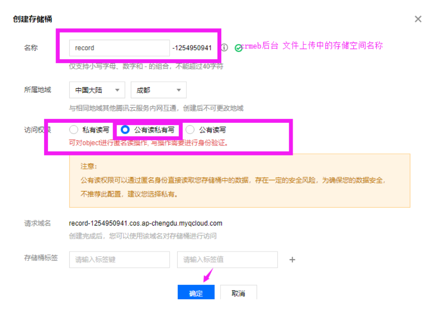Screen dimensions: 430x312
Task: Click the orange 注意 warning notice box
Action: (x=240, y=181)
